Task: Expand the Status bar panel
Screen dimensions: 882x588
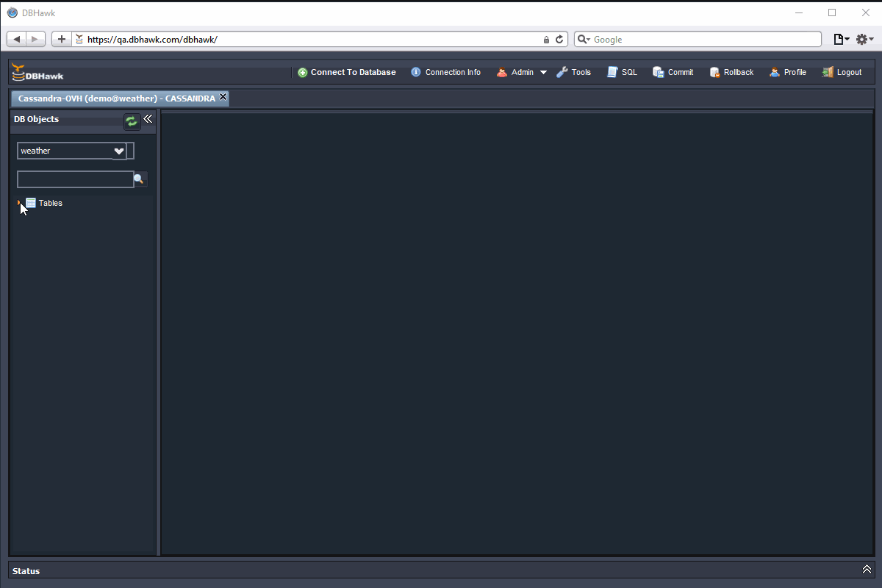Action: pyautogui.click(x=867, y=568)
